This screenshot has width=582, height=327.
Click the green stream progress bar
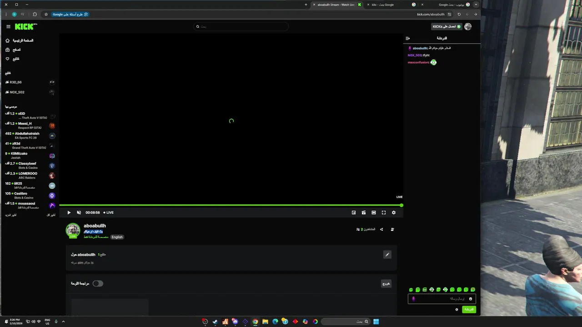click(x=231, y=205)
